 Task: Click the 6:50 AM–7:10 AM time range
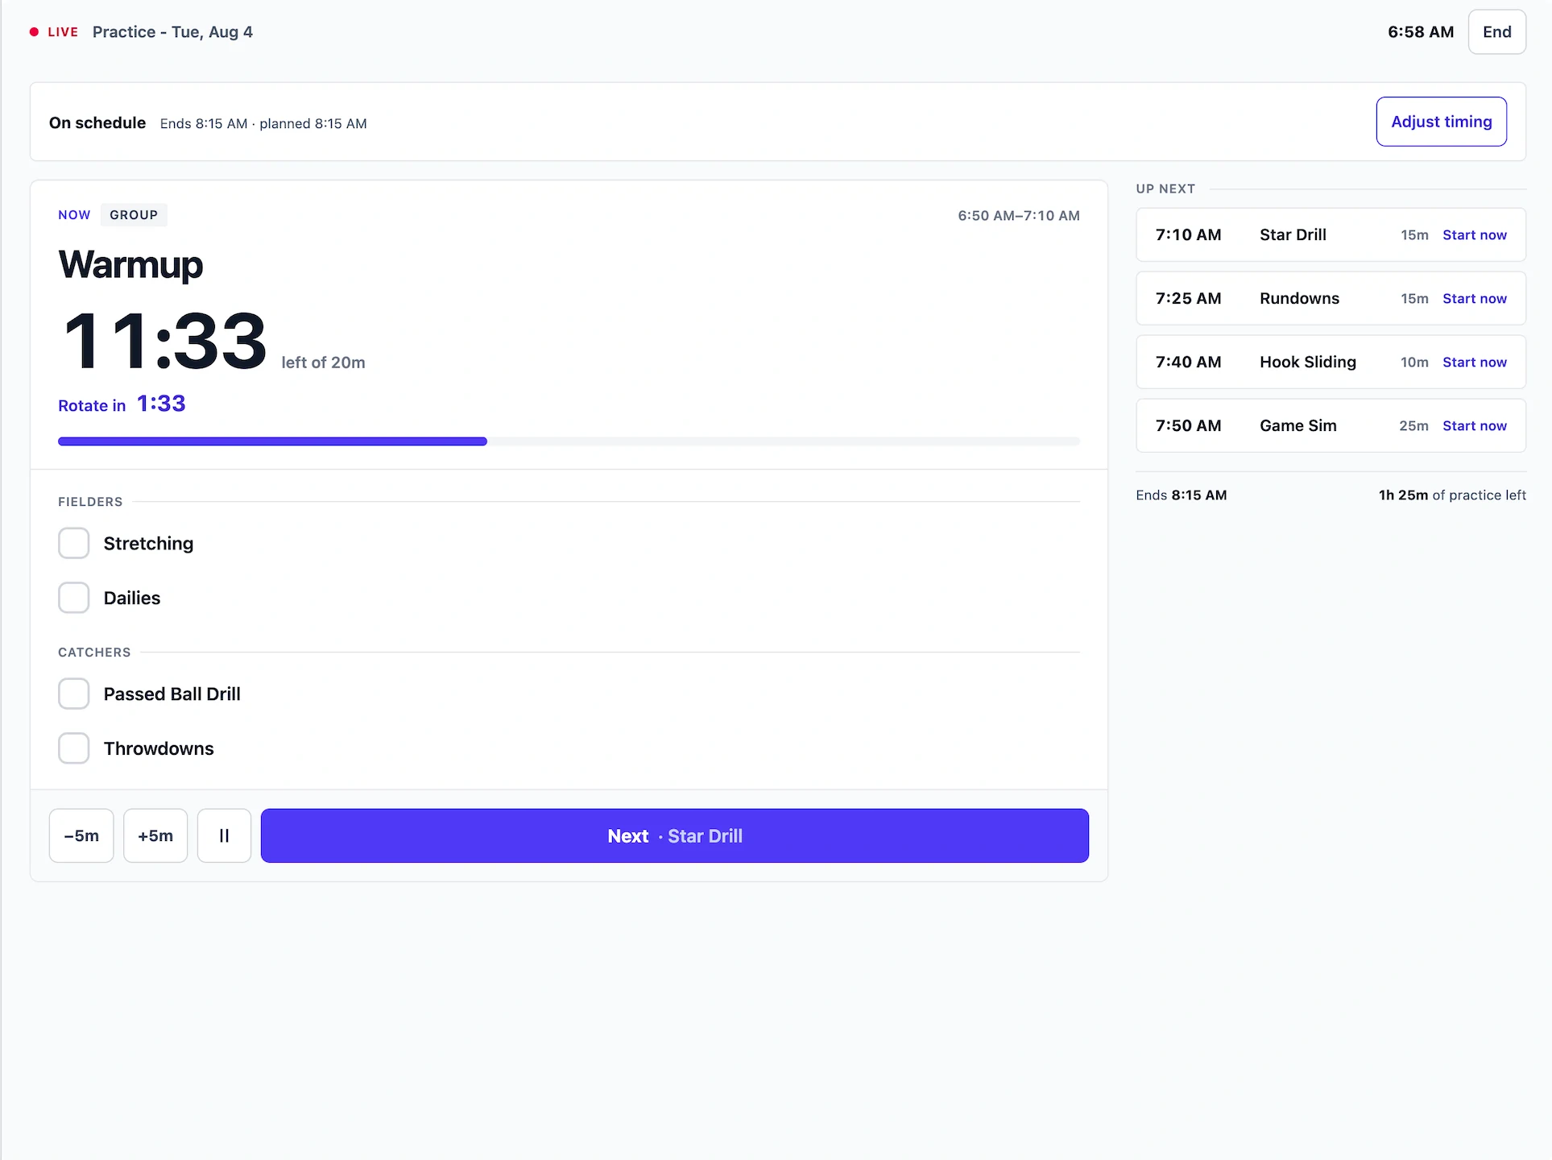coord(1019,216)
